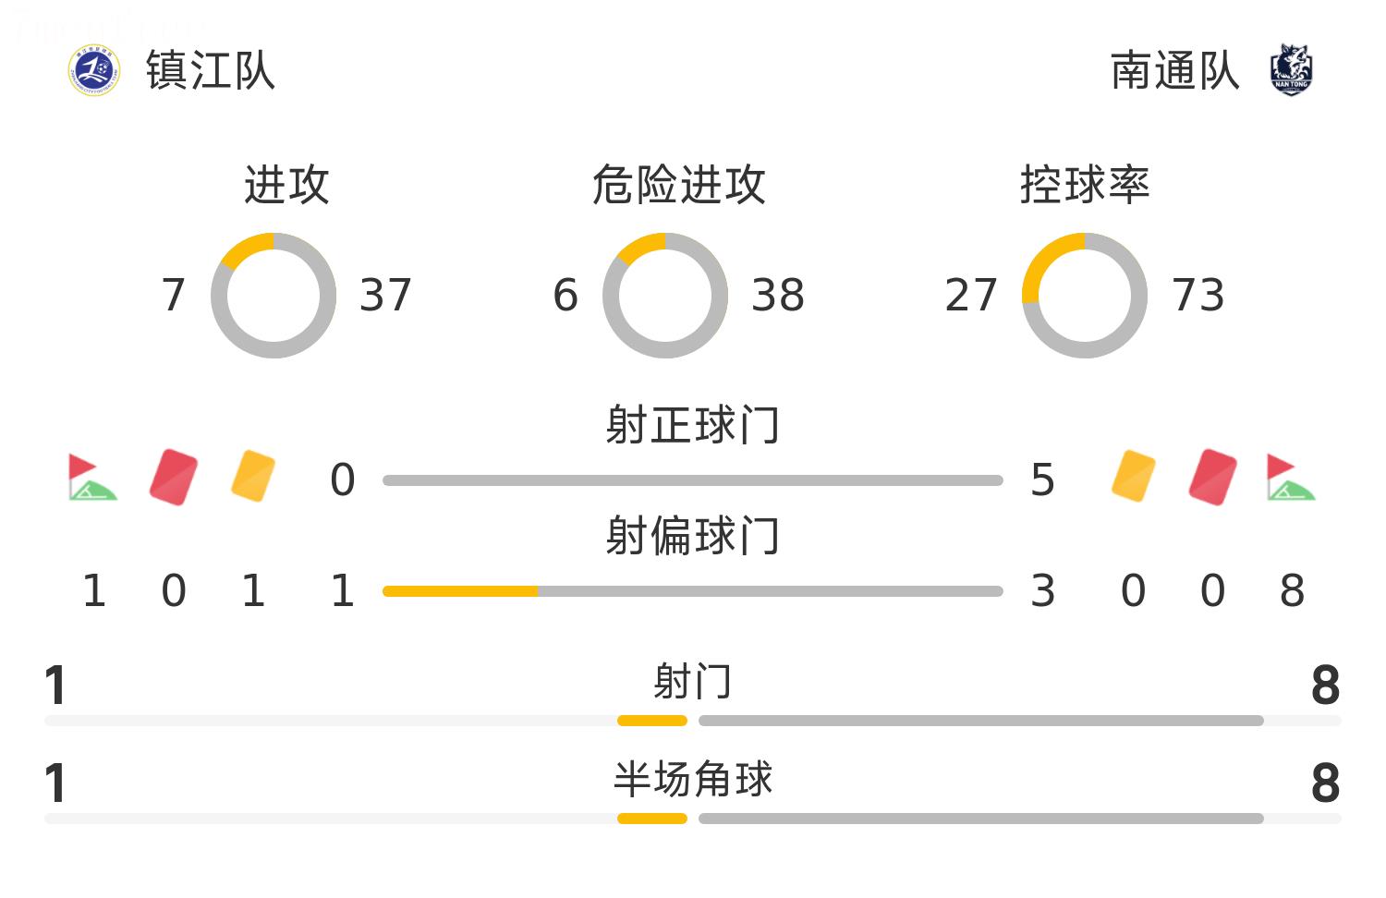Image resolution: width=1386 pixels, height=898 pixels.
Task: Click the 控球率 heading
Action: pos(1085,185)
